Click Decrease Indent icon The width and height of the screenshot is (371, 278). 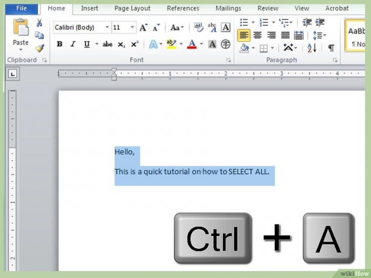point(307,23)
